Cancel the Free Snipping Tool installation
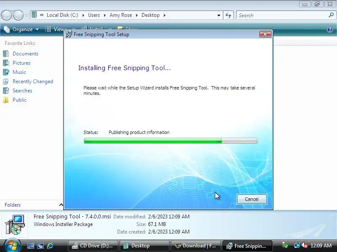Viewport: 337px width, 252px height. pos(251,199)
